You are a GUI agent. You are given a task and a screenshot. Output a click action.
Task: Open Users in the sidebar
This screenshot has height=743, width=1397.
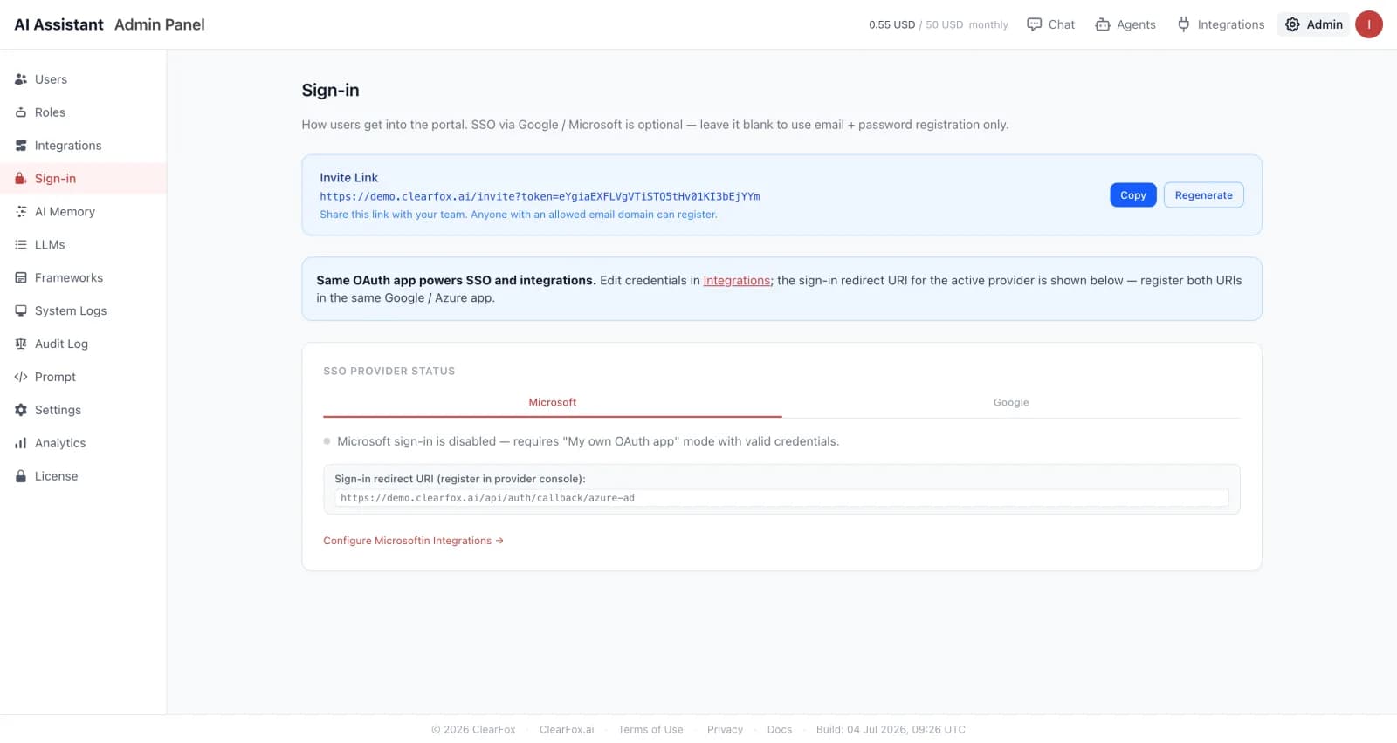pyautogui.click(x=83, y=79)
